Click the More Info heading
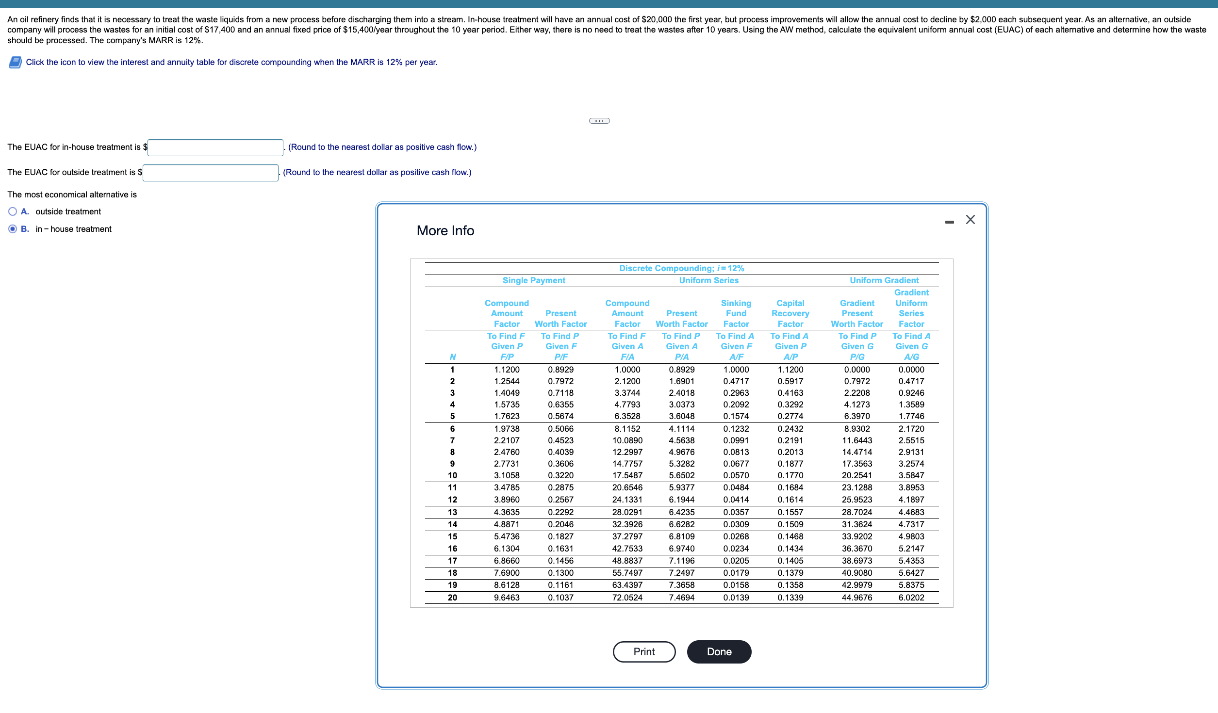 point(445,230)
